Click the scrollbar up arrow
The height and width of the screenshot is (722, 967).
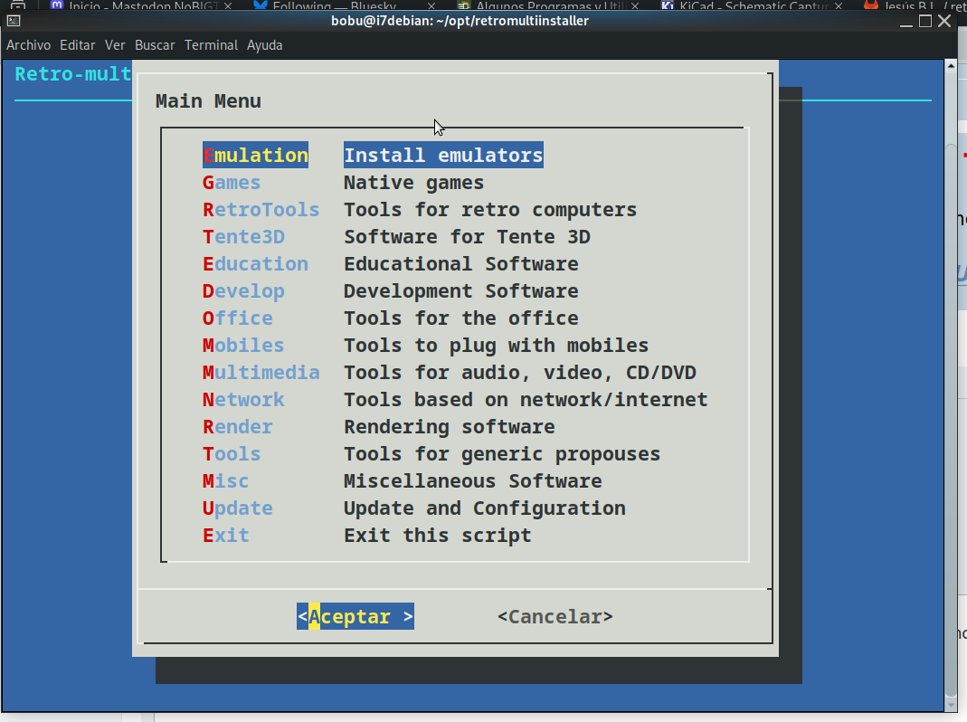point(951,65)
